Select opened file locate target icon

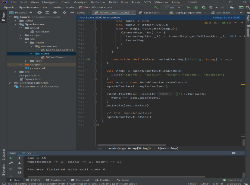click(x=39, y=13)
